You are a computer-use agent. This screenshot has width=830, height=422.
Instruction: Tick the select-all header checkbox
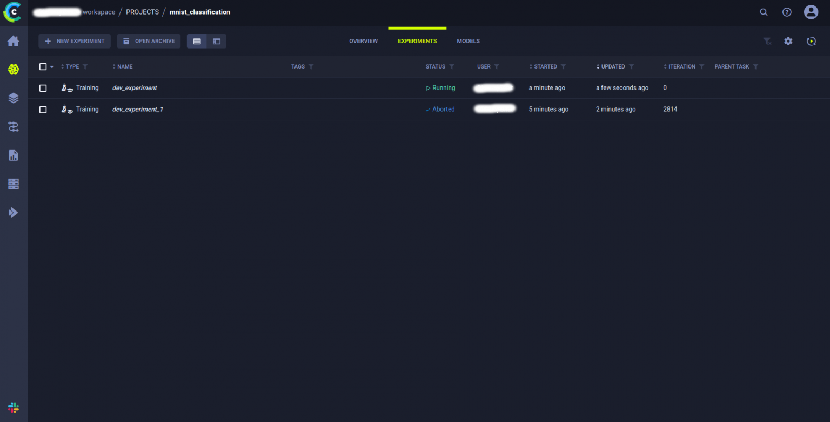(43, 67)
